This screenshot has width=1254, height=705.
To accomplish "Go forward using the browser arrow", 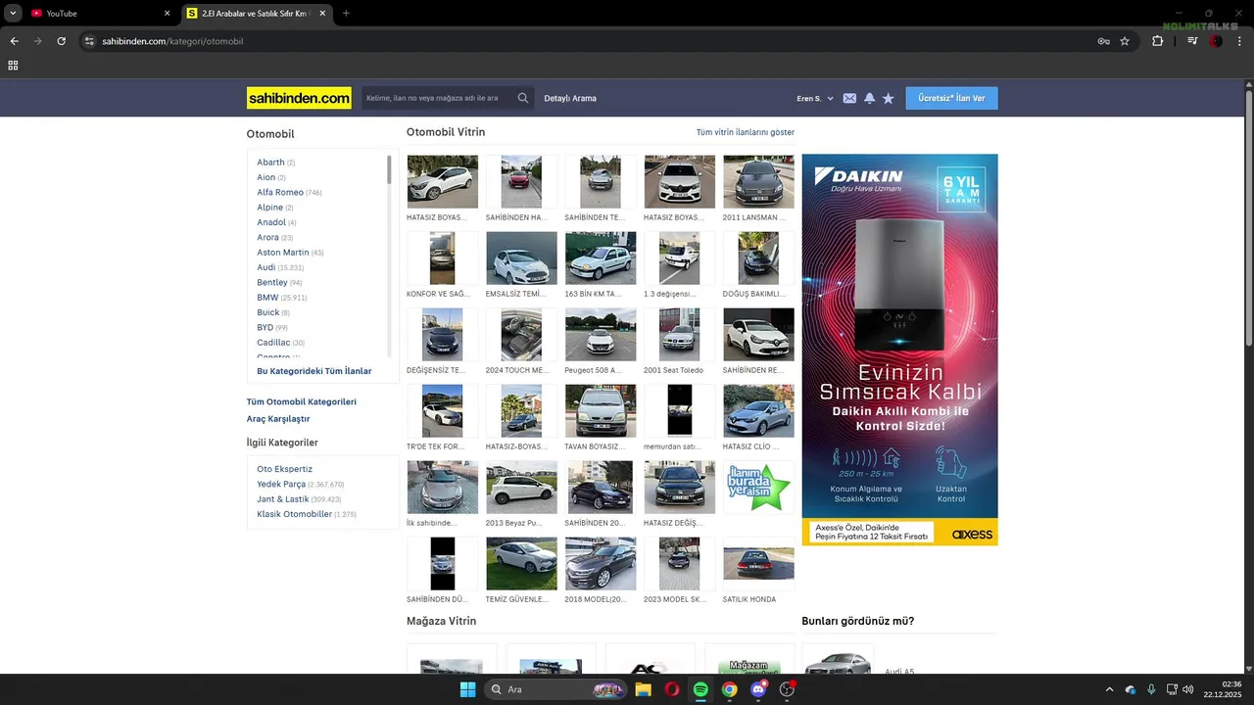I will 37,41.
